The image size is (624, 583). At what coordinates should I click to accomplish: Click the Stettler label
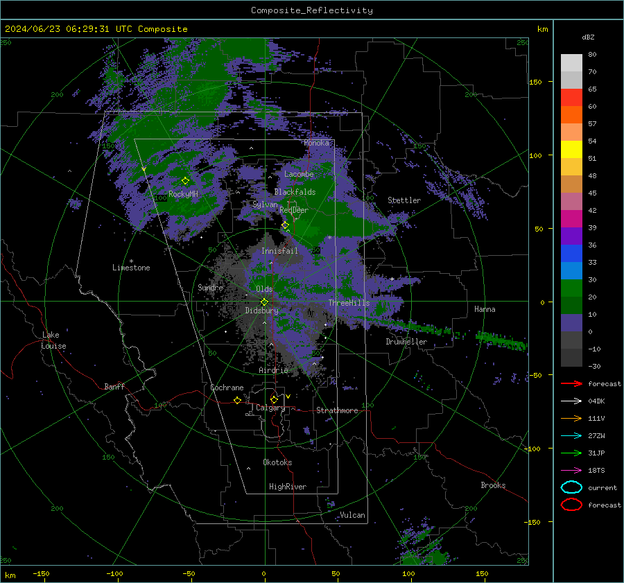(404, 200)
